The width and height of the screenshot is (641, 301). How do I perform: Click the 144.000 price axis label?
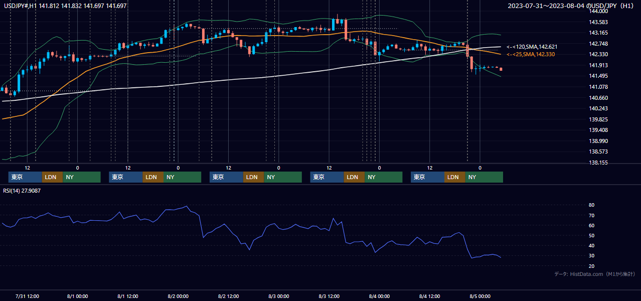[598, 11]
